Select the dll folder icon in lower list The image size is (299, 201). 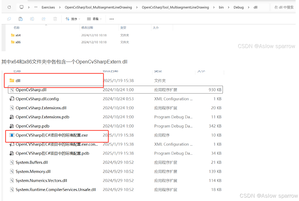coord(12,81)
